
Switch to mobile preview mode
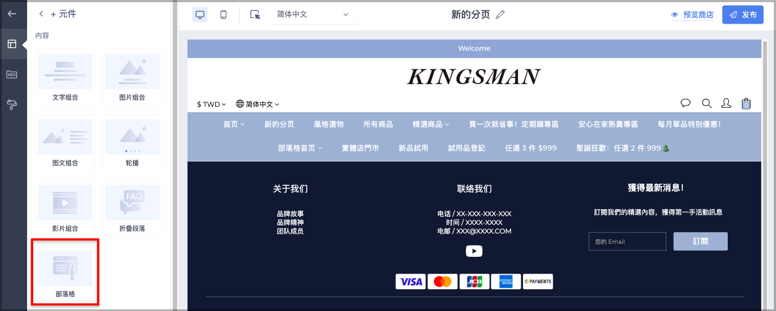click(223, 15)
